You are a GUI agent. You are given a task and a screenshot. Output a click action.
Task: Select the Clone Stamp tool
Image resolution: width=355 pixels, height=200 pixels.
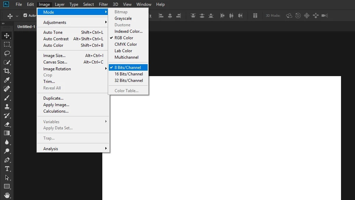tap(7, 107)
